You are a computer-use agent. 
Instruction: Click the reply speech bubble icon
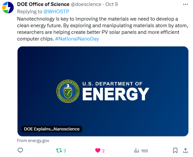20,150
